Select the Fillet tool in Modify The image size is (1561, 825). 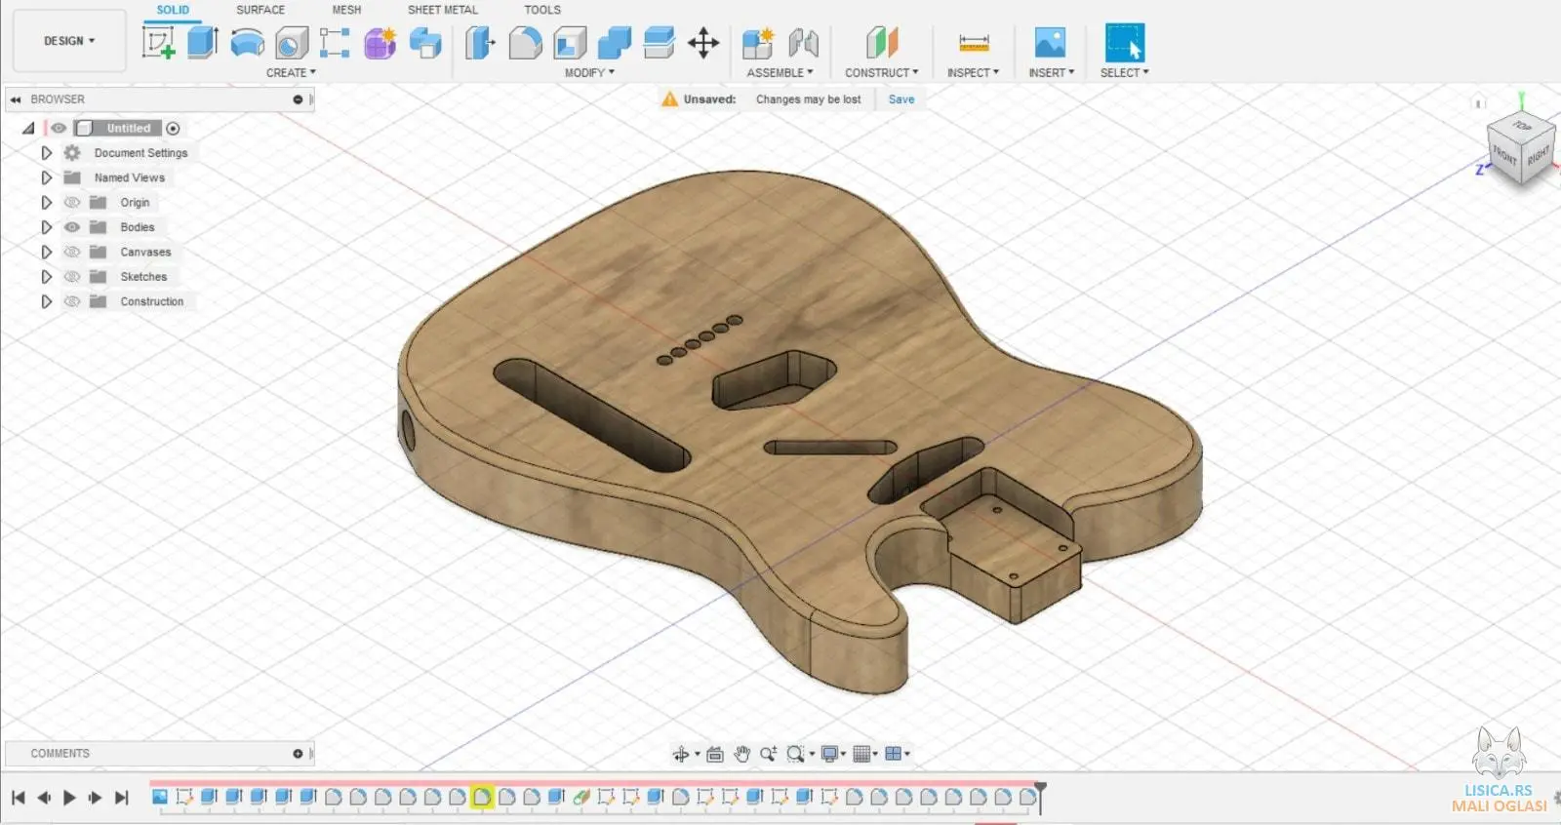tap(525, 43)
